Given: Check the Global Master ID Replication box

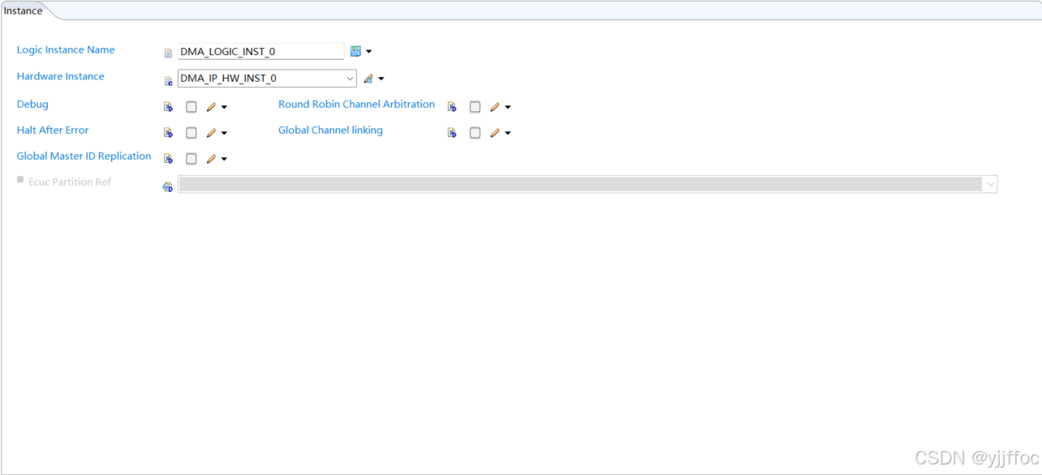Looking at the screenshot, I should [192, 159].
